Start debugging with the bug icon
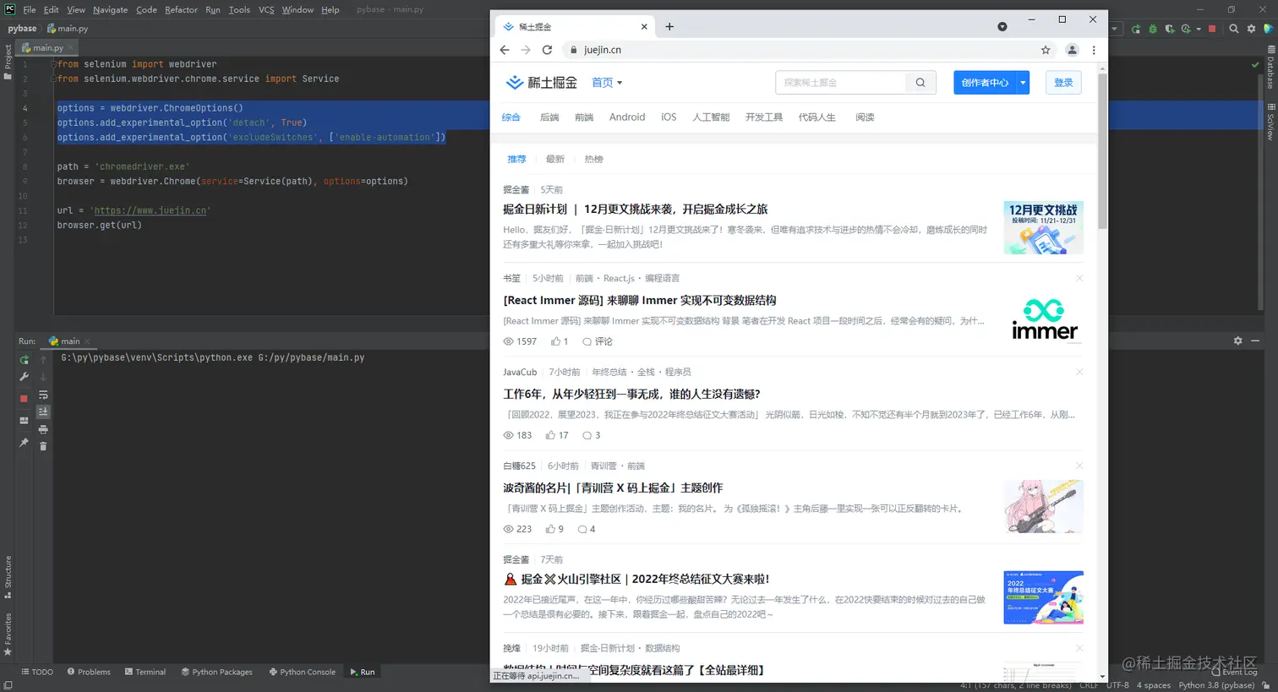 [x=1153, y=29]
